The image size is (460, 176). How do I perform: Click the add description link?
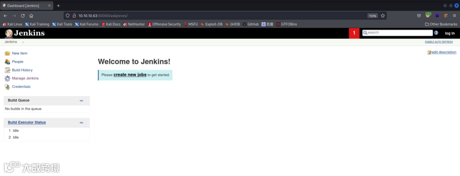[444, 52]
